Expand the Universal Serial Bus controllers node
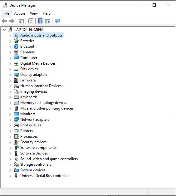The height and width of the screenshot is (196, 176). tap(10, 176)
